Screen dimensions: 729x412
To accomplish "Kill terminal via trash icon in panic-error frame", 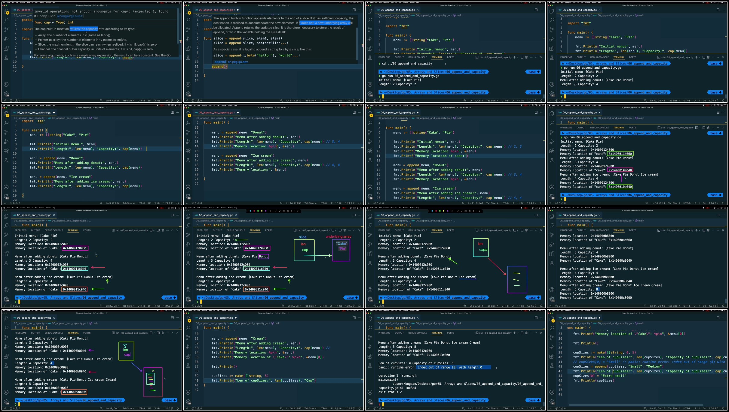I will pyautogui.click(x=526, y=333).
